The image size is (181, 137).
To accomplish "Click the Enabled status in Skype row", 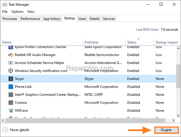I will 133,79.
